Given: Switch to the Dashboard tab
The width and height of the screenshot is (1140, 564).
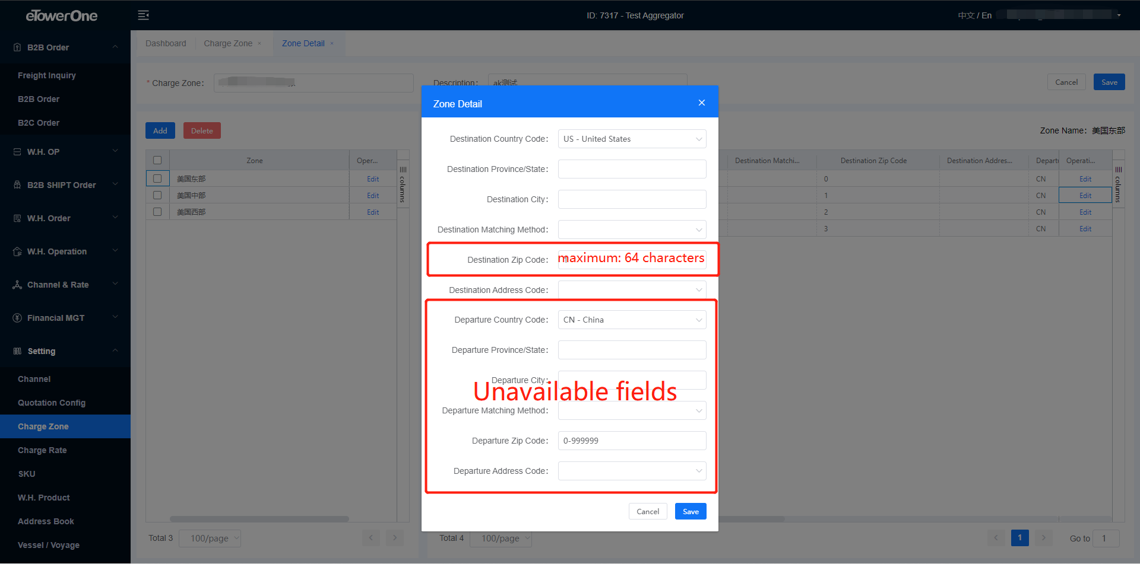Looking at the screenshot, I should point(166,43).
